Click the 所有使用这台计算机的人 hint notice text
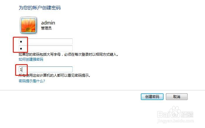Screen dimensions: 205x128 (x=55, y=76)
